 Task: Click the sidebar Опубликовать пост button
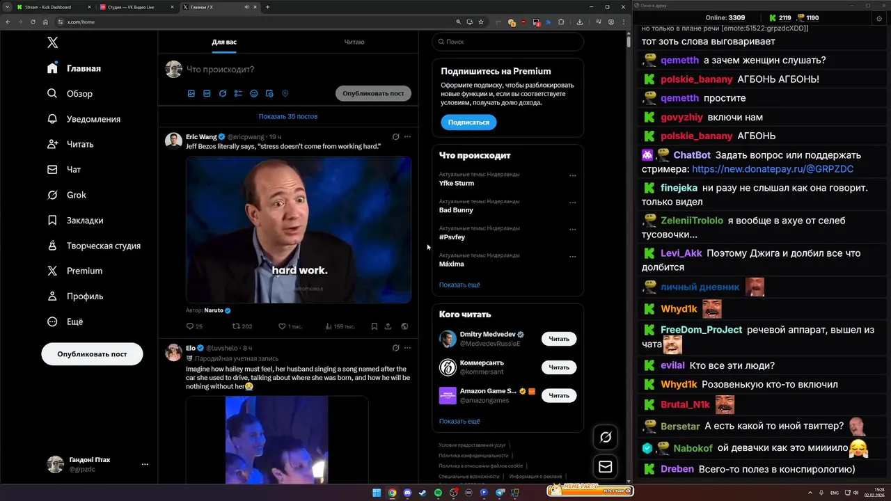point(92,354)
